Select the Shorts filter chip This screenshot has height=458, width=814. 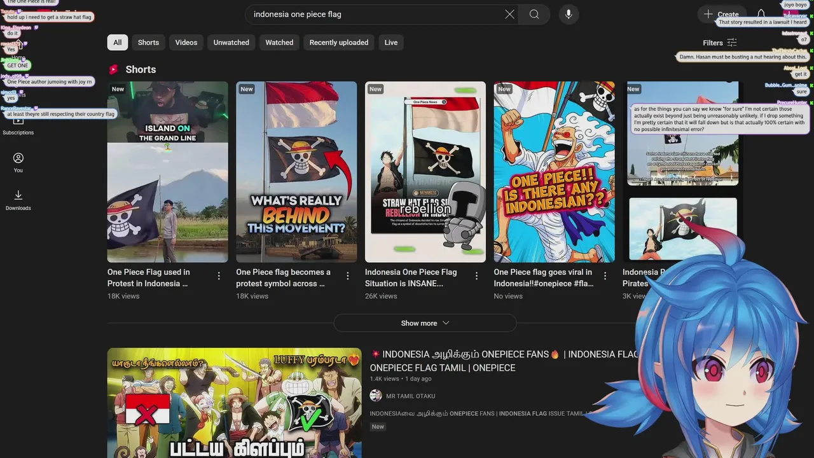coord(148,43)
